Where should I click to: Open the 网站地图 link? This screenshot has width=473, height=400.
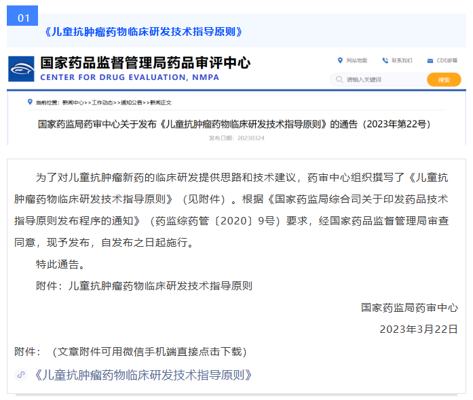356,60
